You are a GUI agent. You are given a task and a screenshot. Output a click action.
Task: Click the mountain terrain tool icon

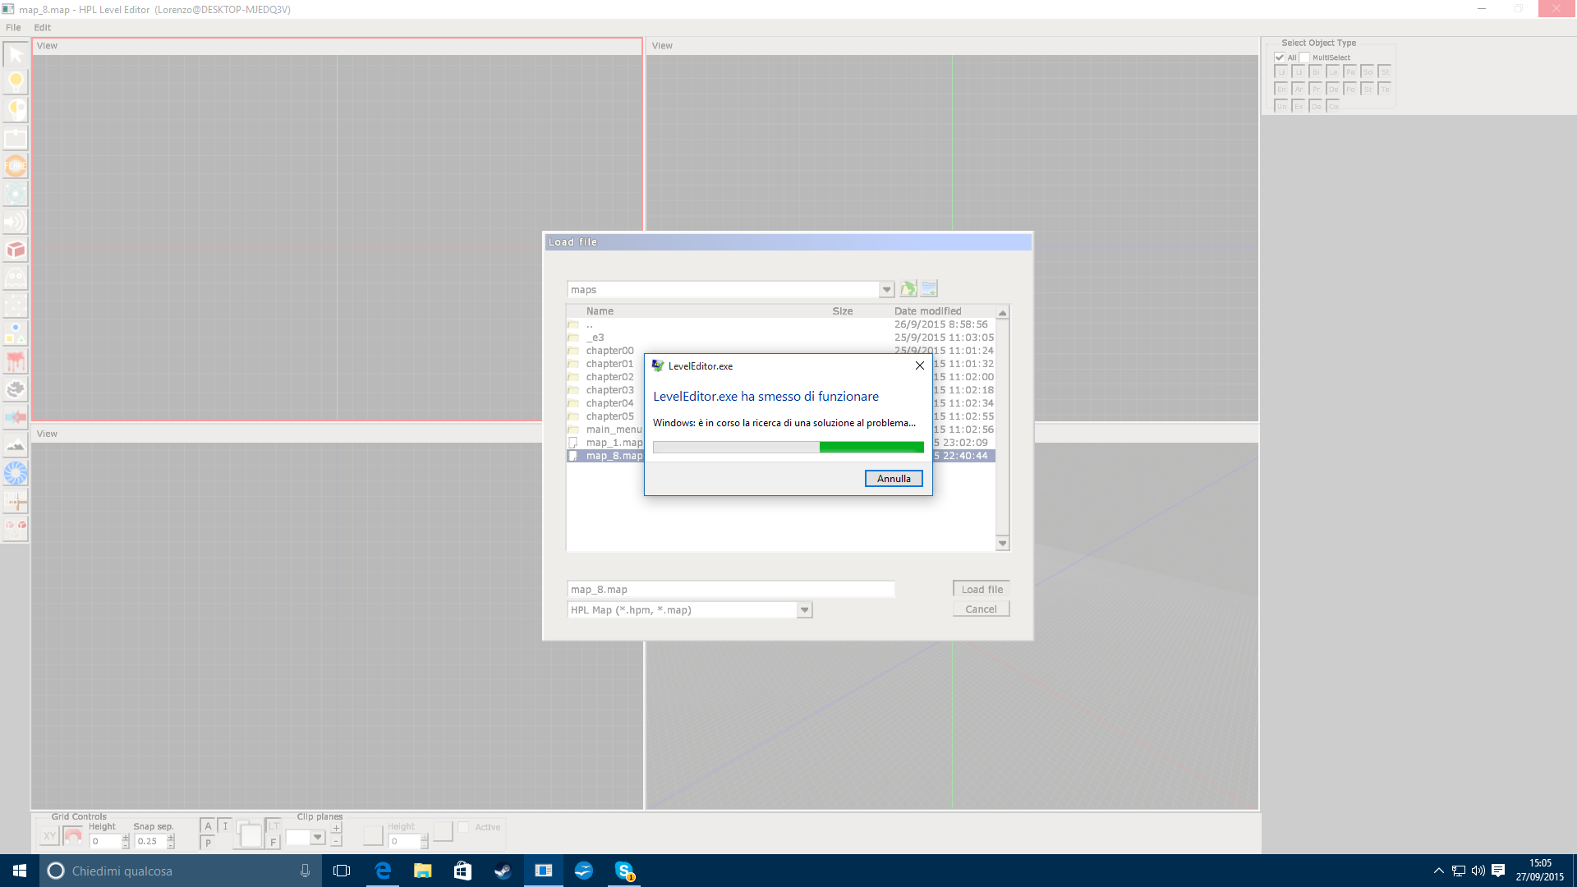pos(16,446)
